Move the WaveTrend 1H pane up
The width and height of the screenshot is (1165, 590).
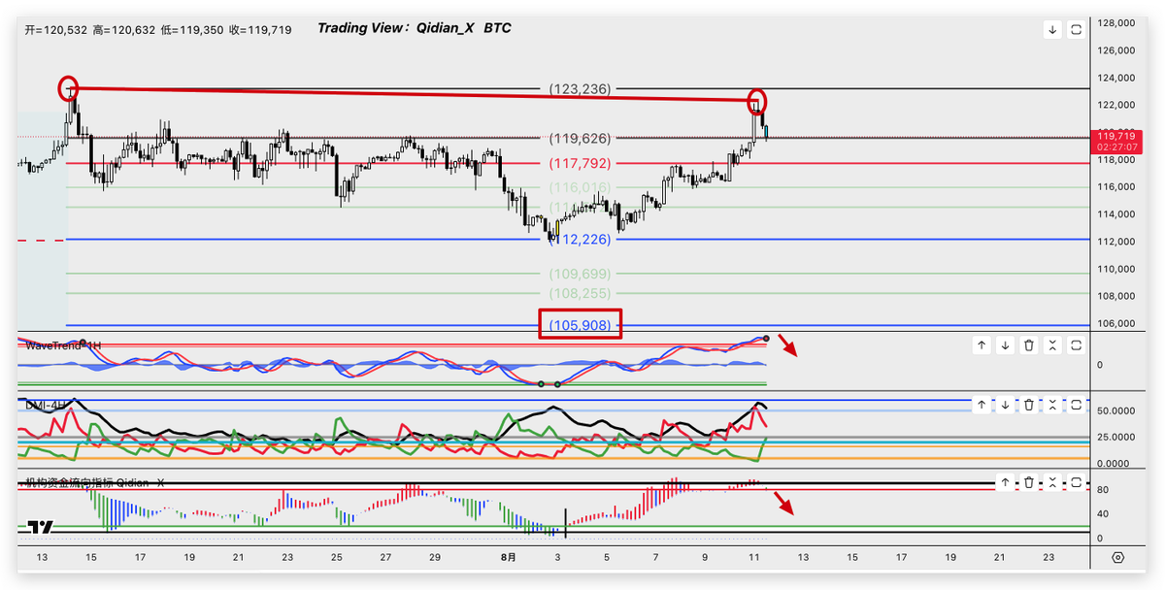(982, 345)
